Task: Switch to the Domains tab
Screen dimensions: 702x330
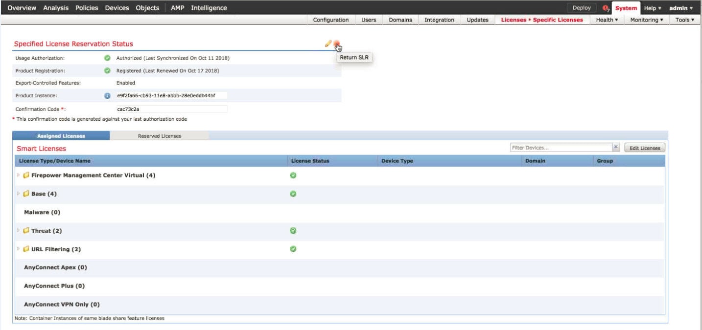Action: coord(400,20)
